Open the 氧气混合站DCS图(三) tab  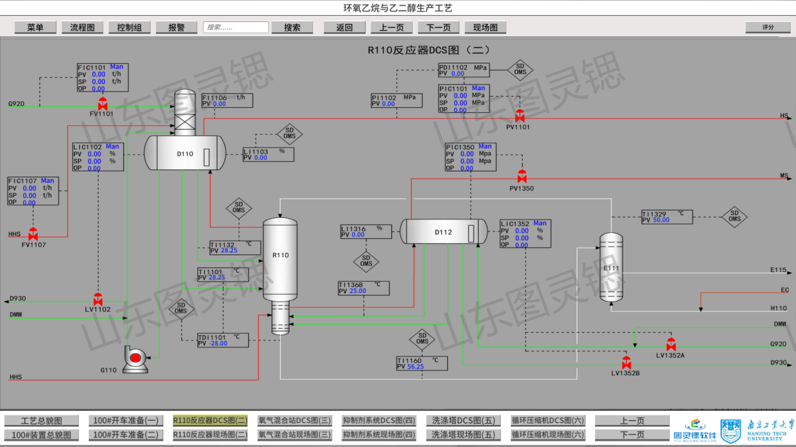pos(295,421)
